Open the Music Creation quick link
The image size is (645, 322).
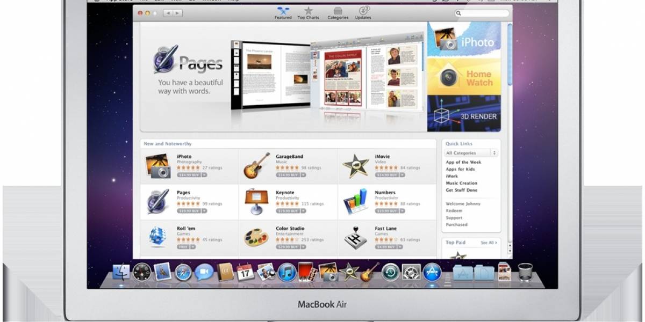tap(461, 183)
